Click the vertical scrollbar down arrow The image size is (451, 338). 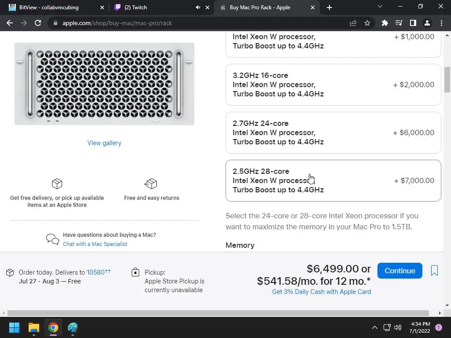pos(447,305)
